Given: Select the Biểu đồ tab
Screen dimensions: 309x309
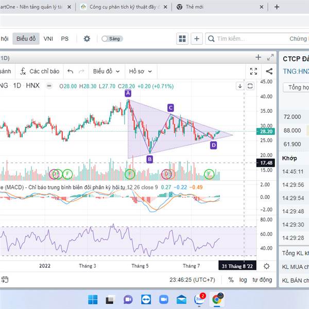Looking at the screenshot, I should pos(26,39).
